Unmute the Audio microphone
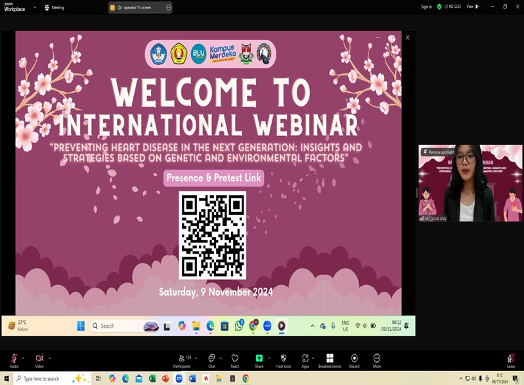524x385 pixels. [x=14, y=359]
